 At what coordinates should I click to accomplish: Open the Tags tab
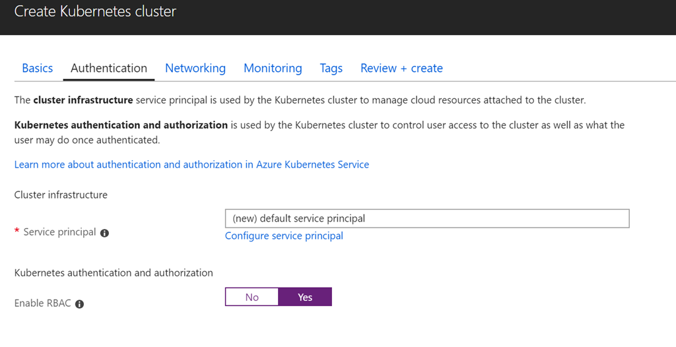[x=331, y=68]
